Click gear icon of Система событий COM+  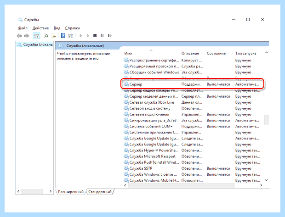(x=126, y=126)
